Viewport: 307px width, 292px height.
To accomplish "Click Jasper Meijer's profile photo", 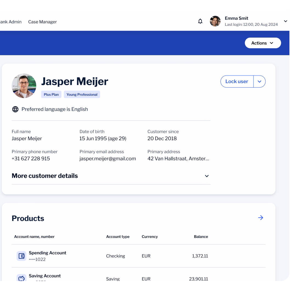I will [24, 86].
